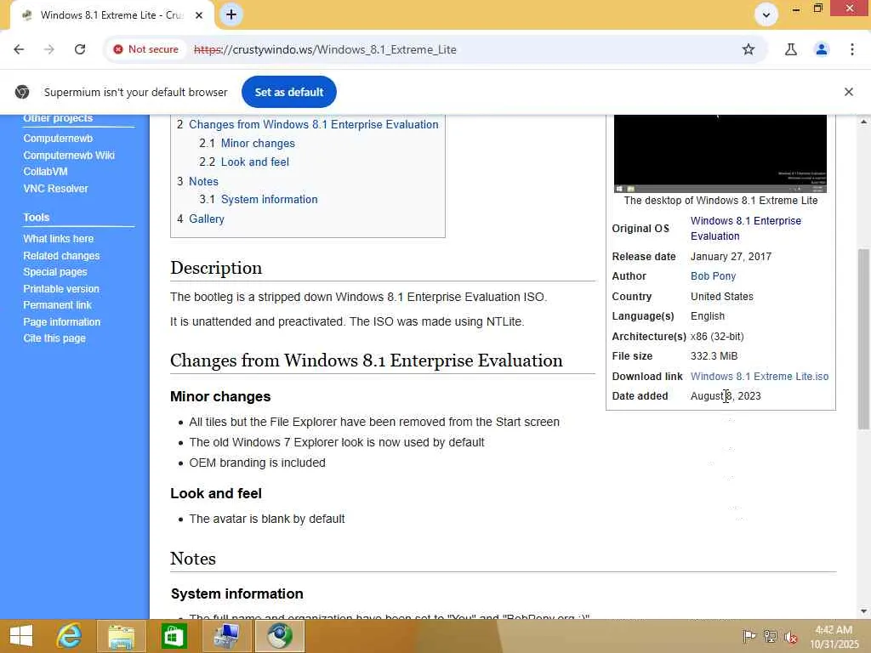The image size is (871, 653).
Task: Jump to 3.1 System information section
Action: (270, 199)
